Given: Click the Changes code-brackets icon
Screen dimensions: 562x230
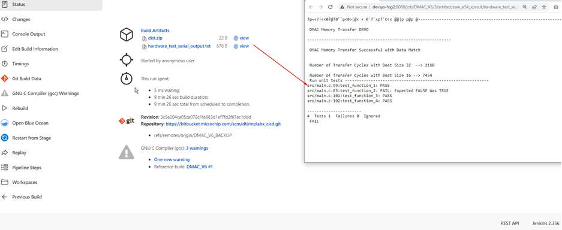Looking at the screenshot, I should coord(5,19).
